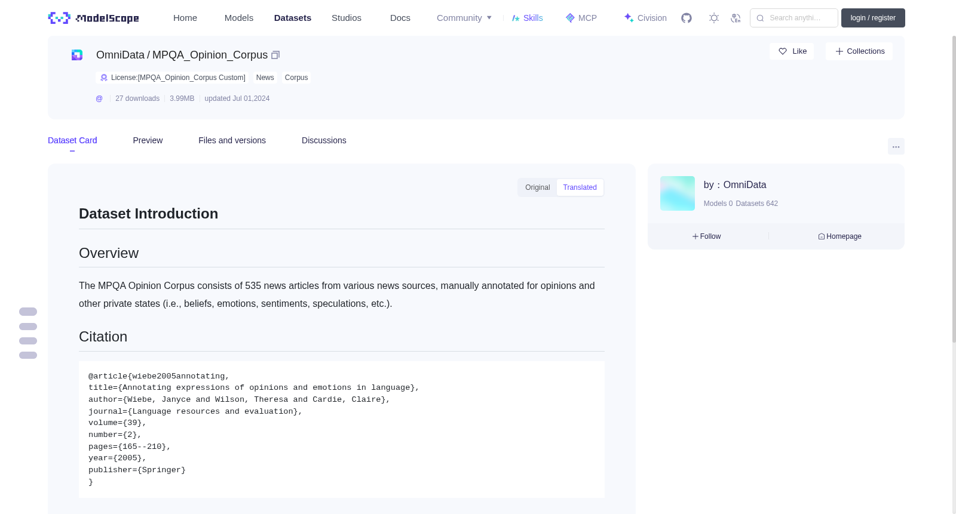Open the Models section
Screen dimensions: 956x514
(239, 18)
